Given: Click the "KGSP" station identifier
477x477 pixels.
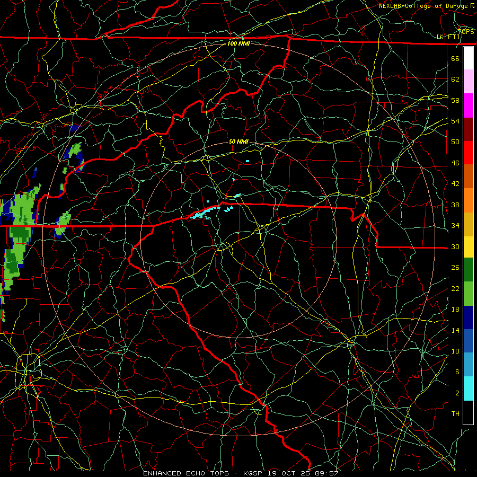Looking at the screenshot, I should pos(254,473).
